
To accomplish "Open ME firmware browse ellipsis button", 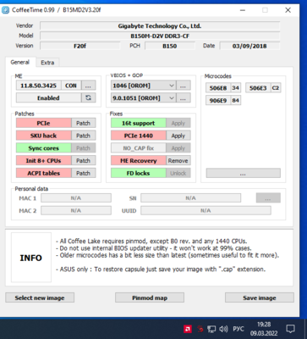I will pos(89,86).
